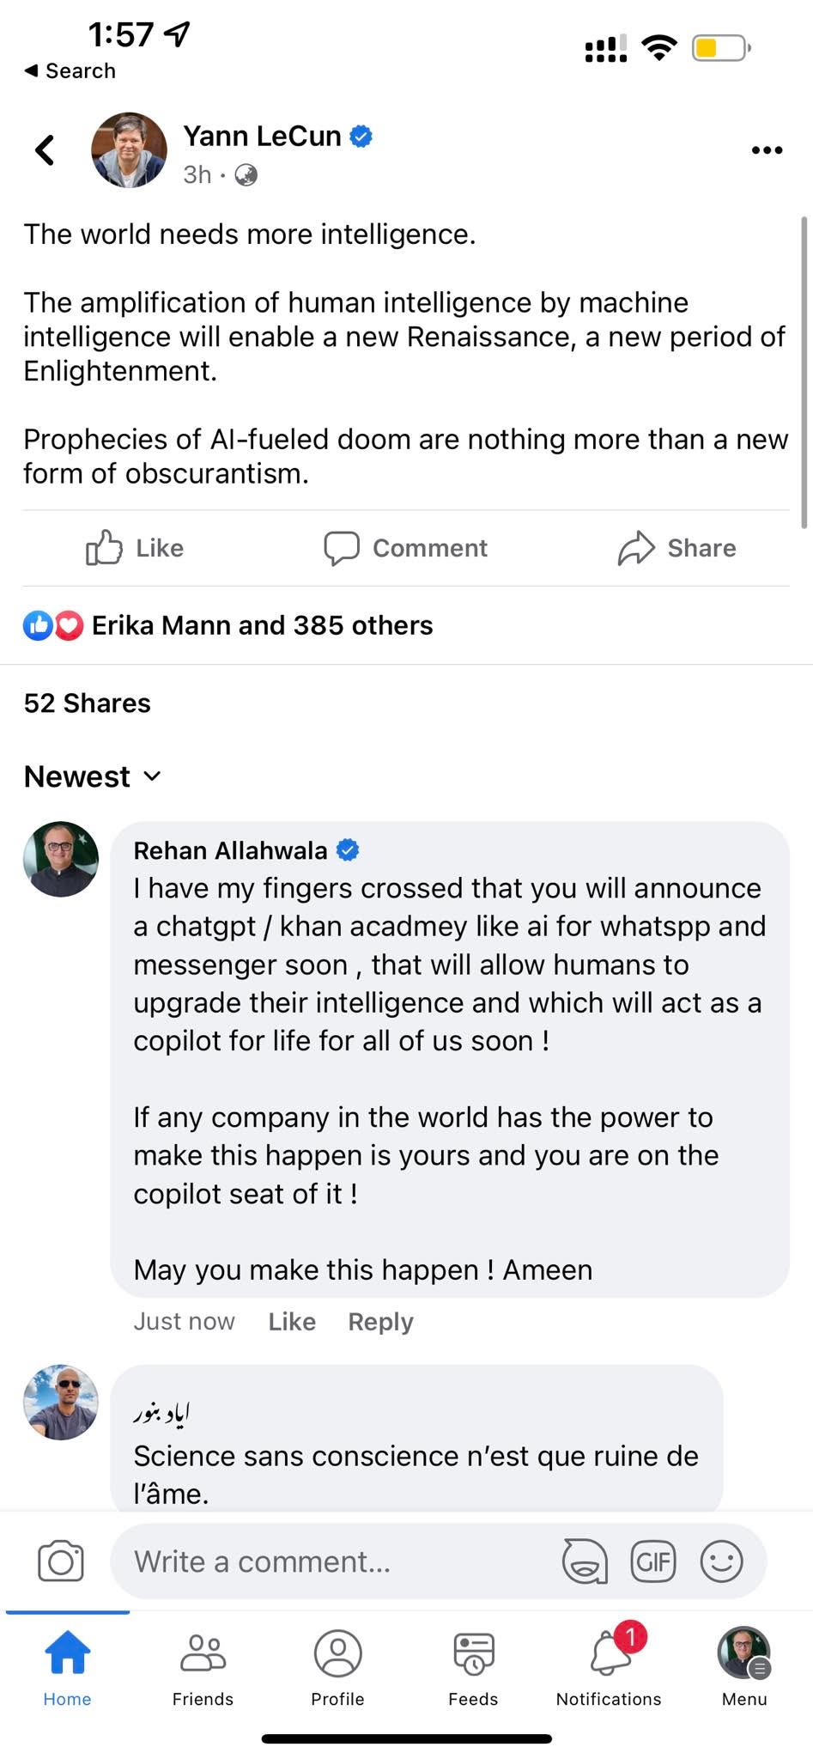Open the GIF picker in comment bar
This screenshot has width=813, height=1759.
tap(653, 1561)
